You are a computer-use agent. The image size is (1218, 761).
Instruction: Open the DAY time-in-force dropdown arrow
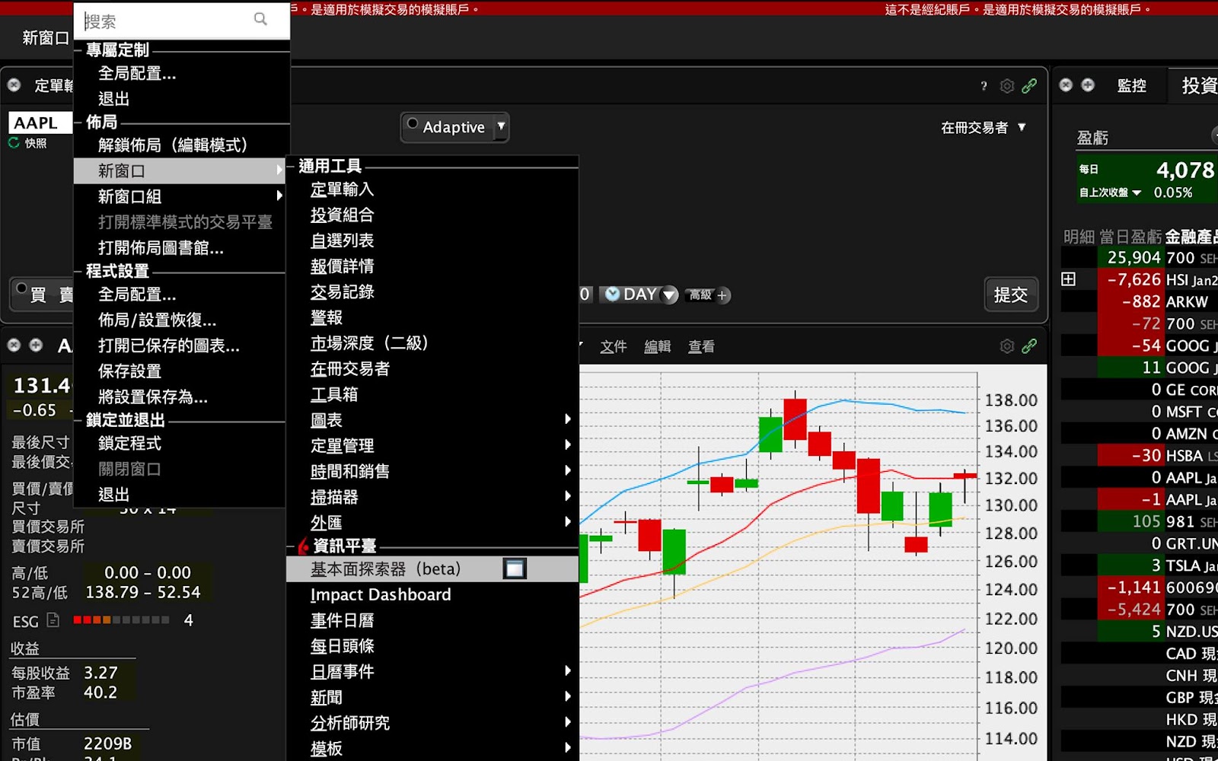669,295
